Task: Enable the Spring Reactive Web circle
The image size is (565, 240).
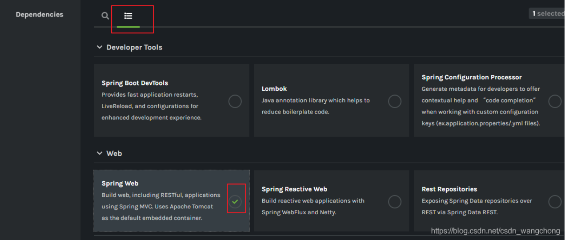Action: pyautogui.click(x=395, y=202)
